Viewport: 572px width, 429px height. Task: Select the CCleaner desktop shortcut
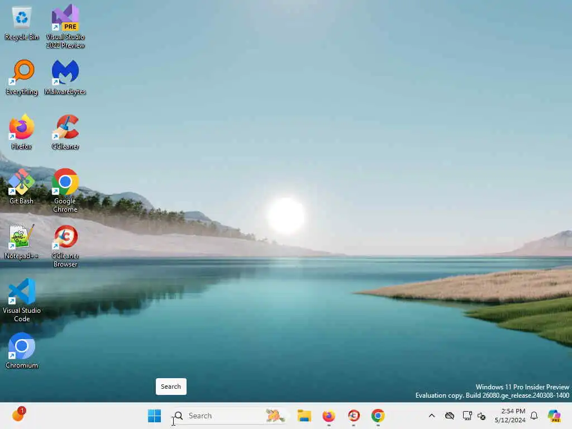65,132
